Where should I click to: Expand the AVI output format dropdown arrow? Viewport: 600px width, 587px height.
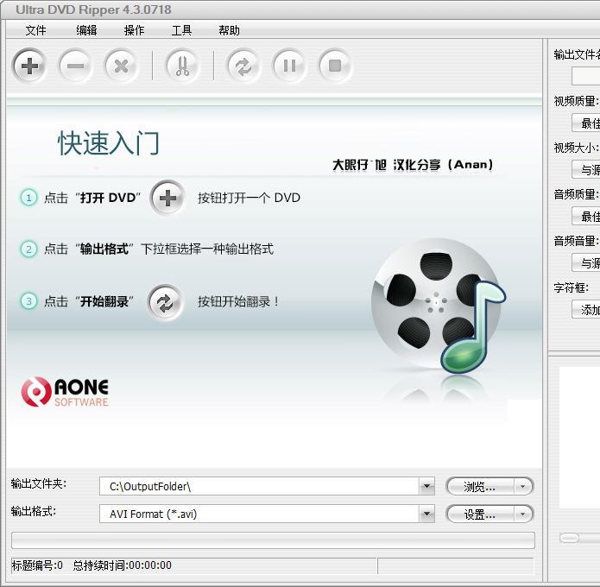click(426, 514)
